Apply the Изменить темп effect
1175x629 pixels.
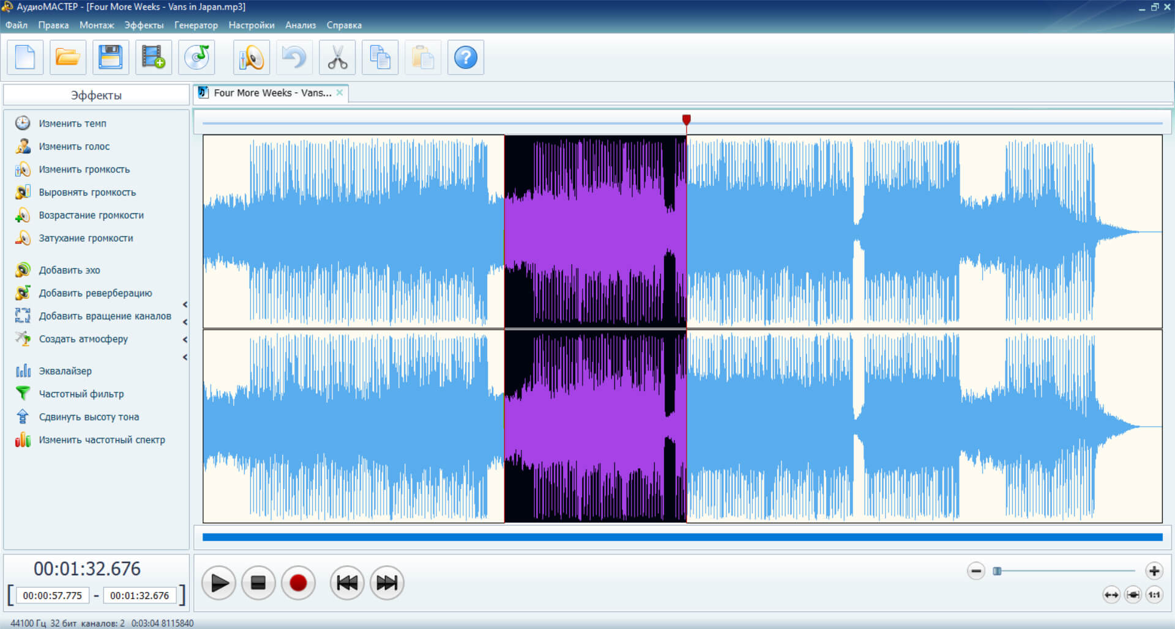pyautogui.click(x=72, y=123)
